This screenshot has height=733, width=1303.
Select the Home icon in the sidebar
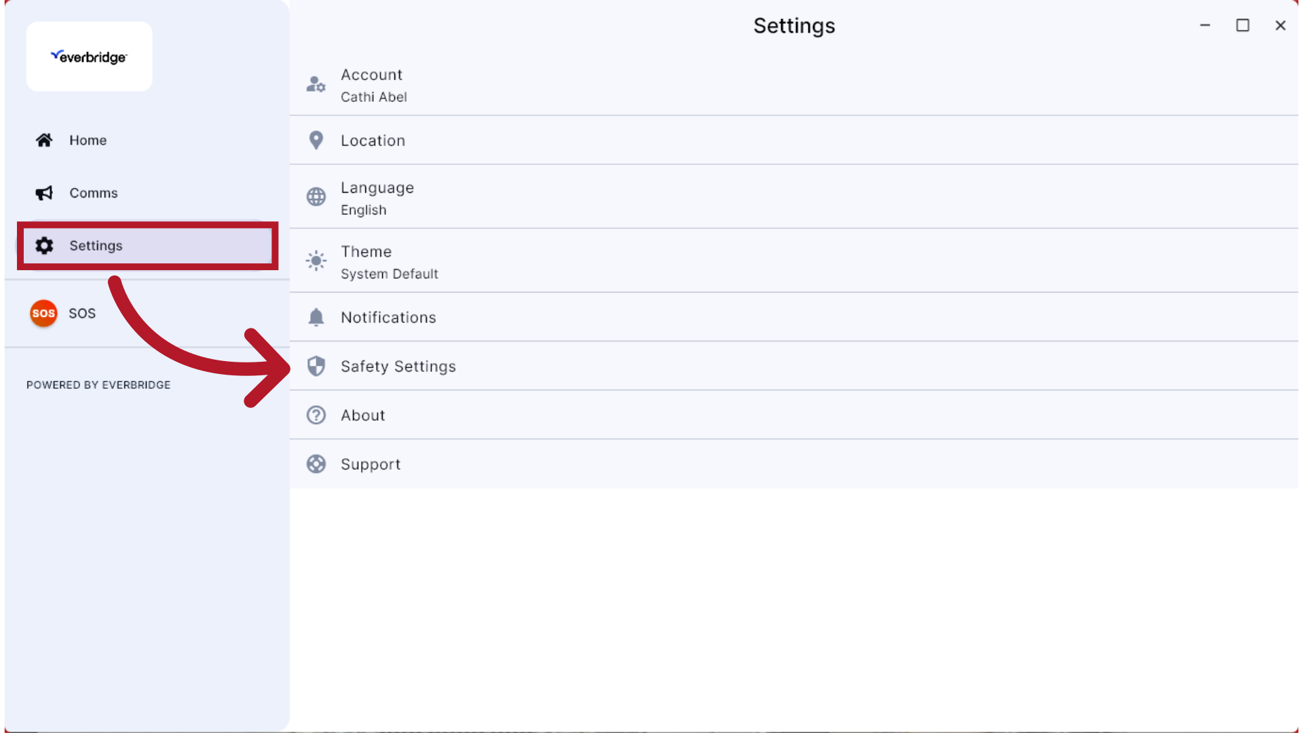coord(43,140)
